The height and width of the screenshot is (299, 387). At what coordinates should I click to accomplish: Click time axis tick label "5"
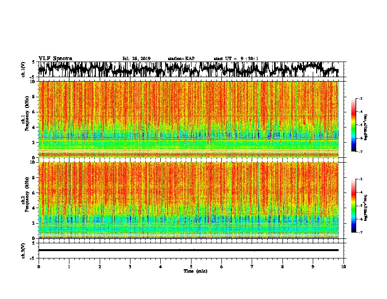tap(191, 267)
